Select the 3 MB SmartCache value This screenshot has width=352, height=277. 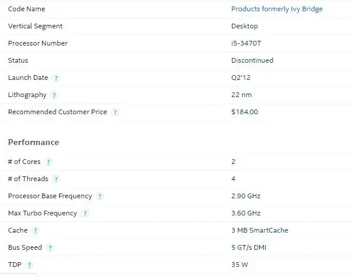coord(260,230)
